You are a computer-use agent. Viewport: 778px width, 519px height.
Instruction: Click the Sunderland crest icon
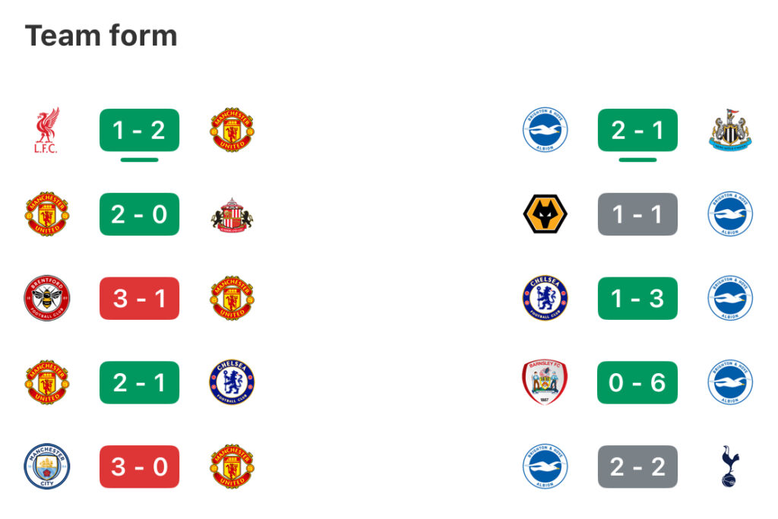click(232, 215)
